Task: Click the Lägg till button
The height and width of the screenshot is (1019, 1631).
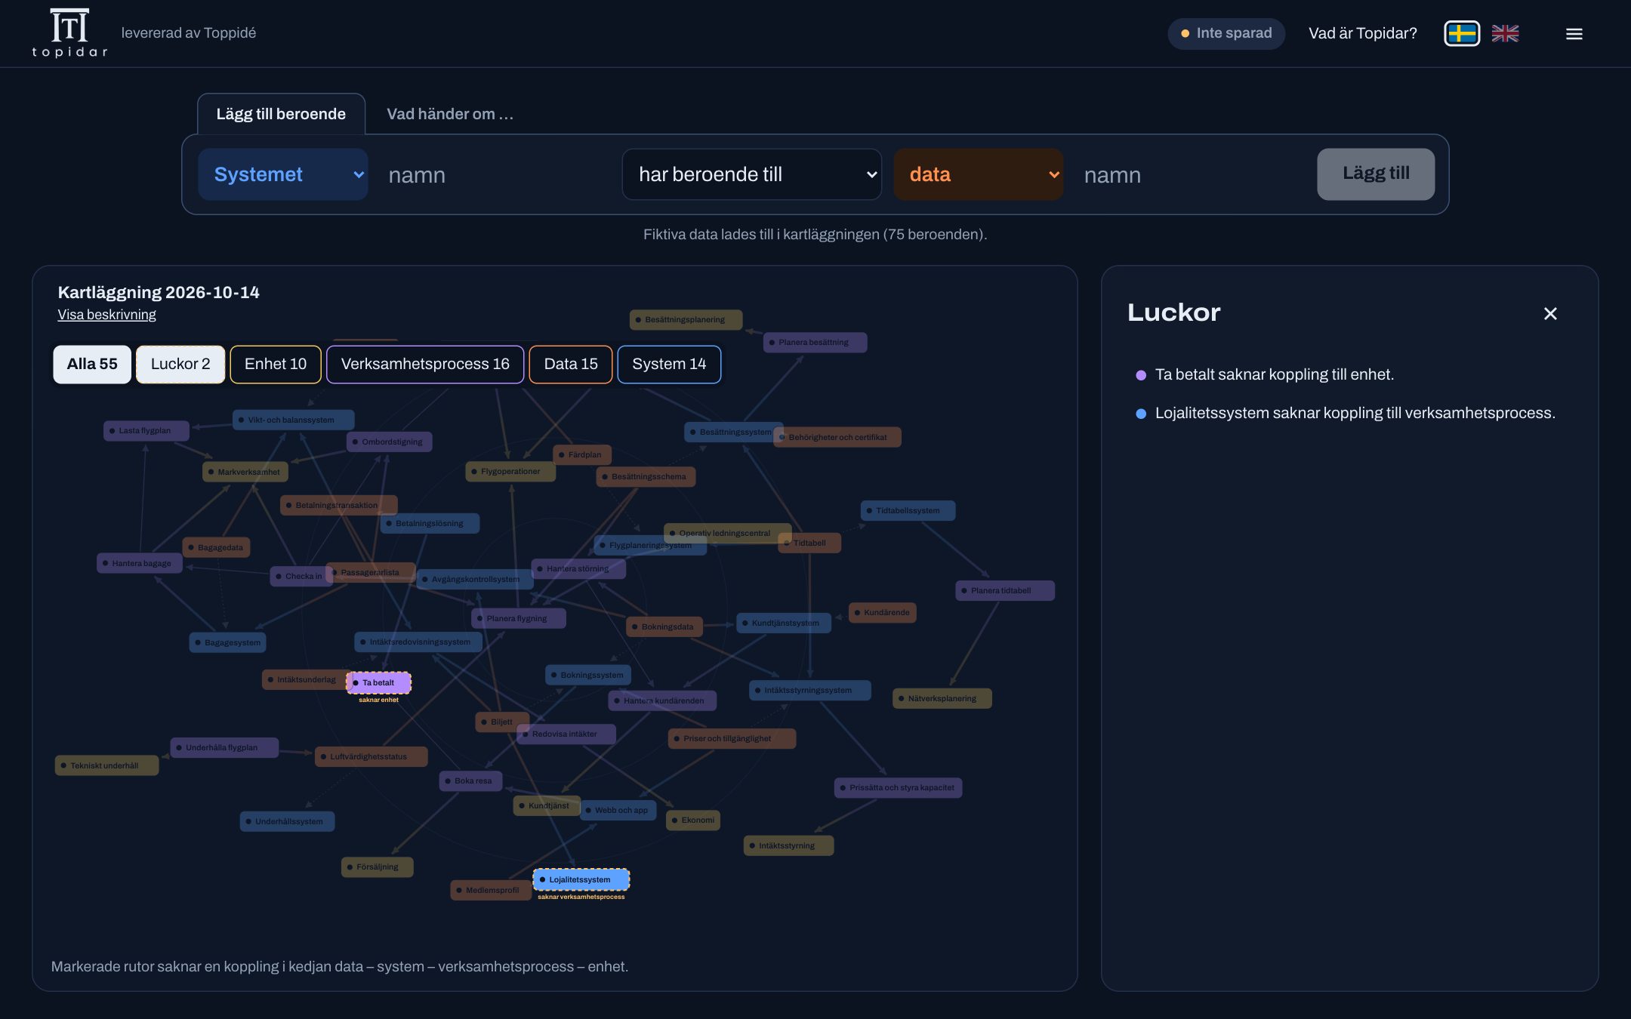Action: tap(1376, 174)
